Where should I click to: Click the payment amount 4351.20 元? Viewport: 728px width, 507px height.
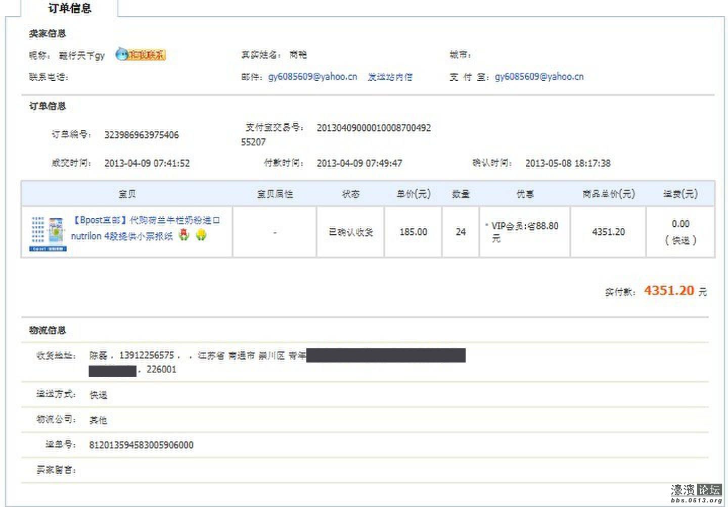coord(670,290)
